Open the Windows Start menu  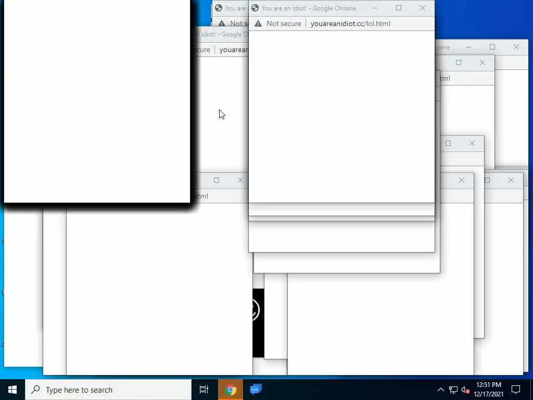point(12,390)
